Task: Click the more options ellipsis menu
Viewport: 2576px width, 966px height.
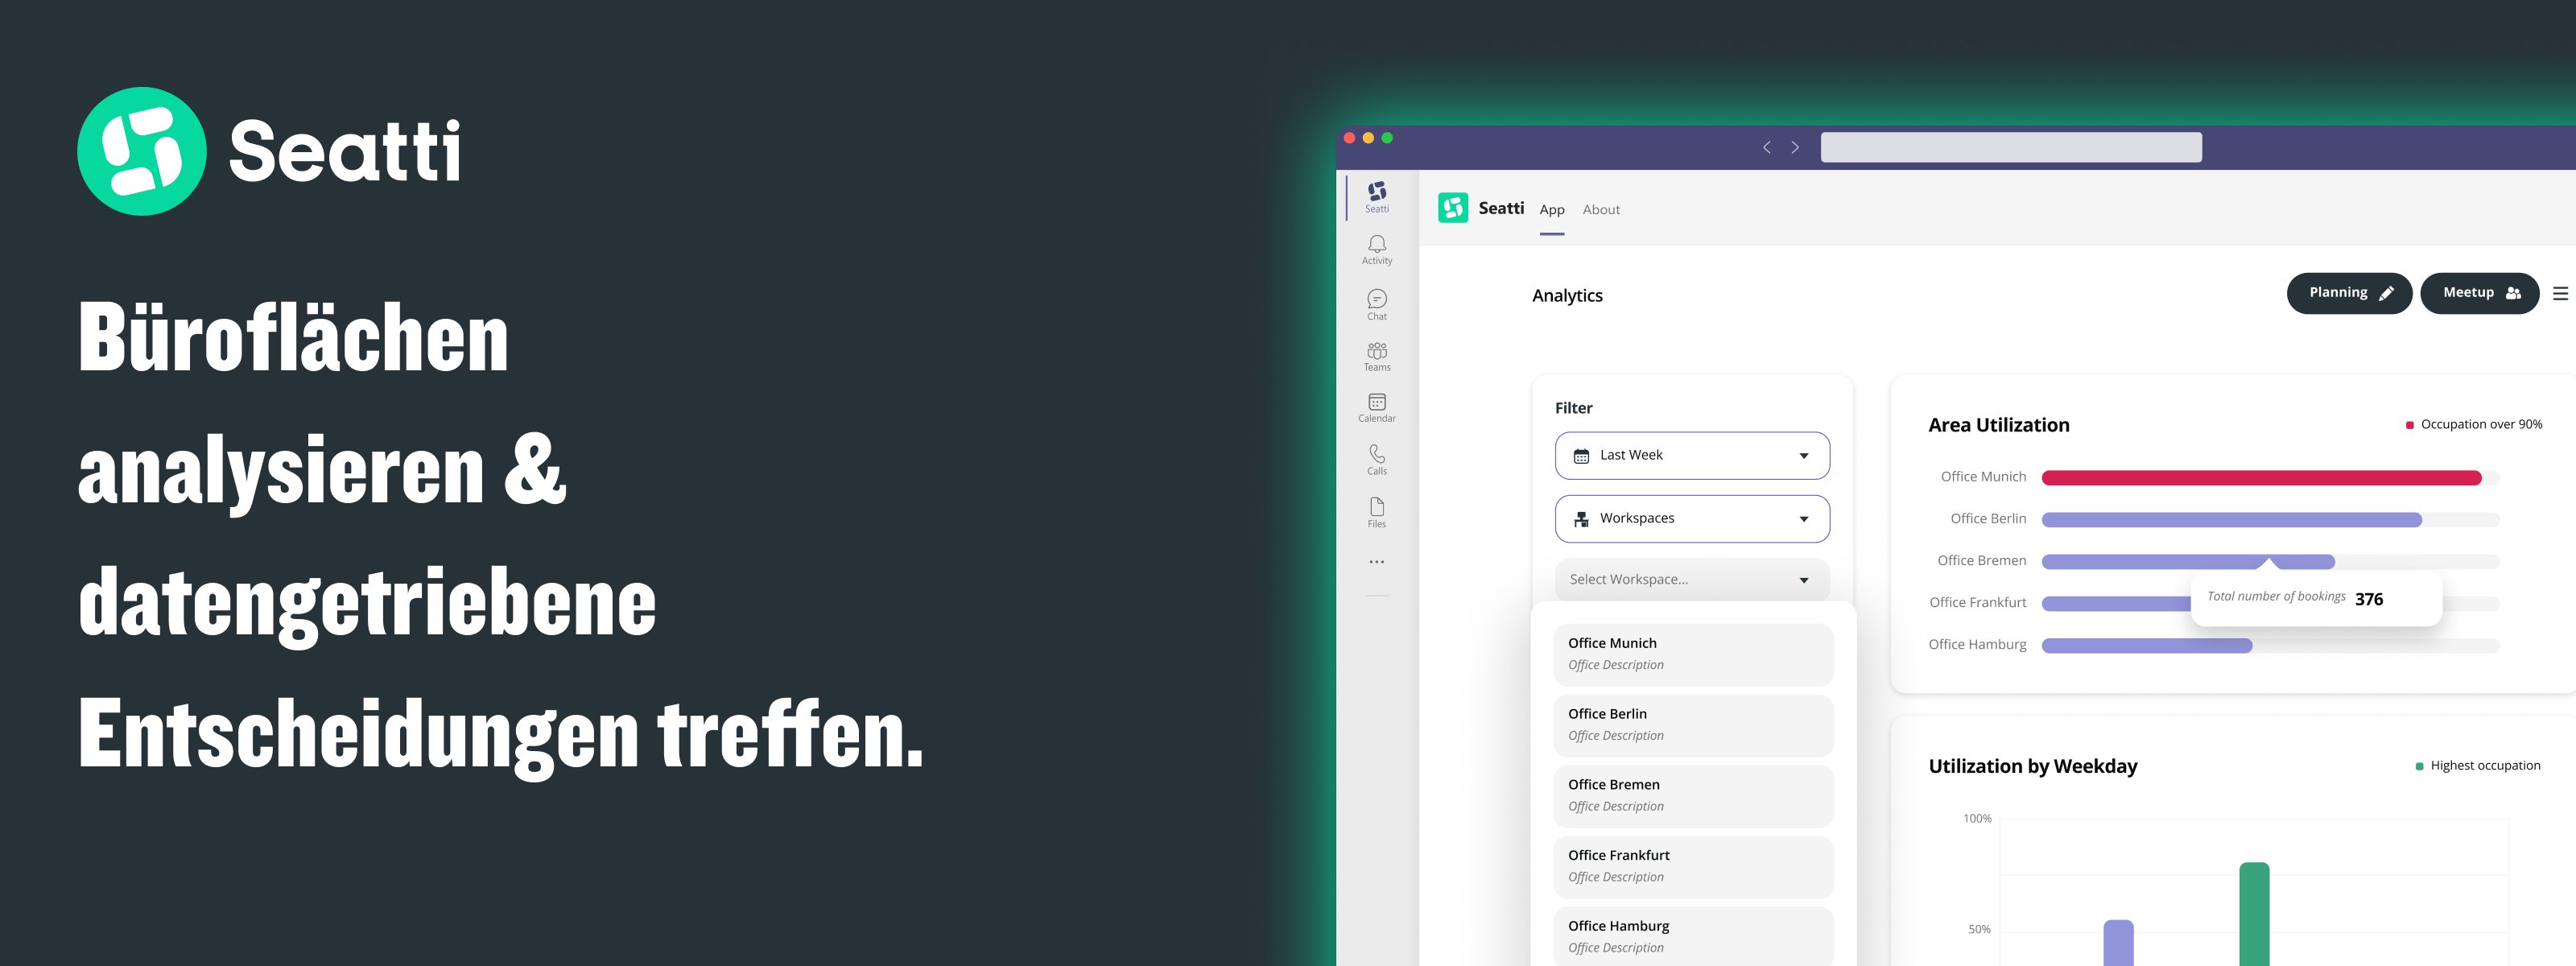Action: click(1377, 562)
